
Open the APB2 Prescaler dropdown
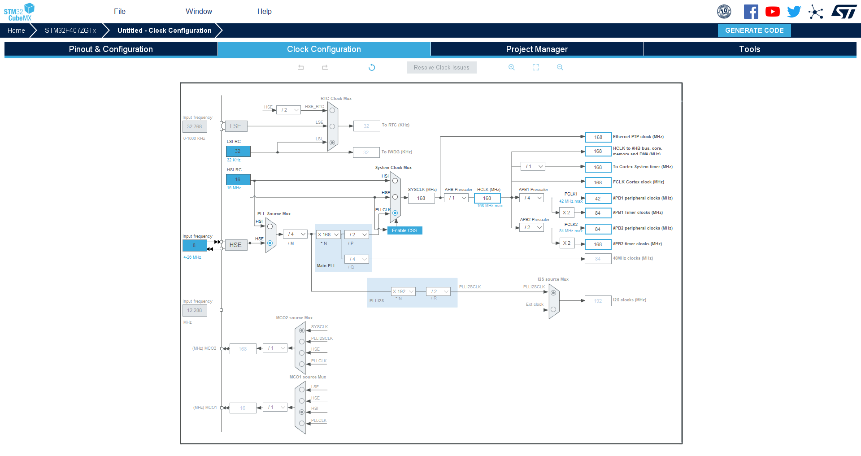[531, 228]
